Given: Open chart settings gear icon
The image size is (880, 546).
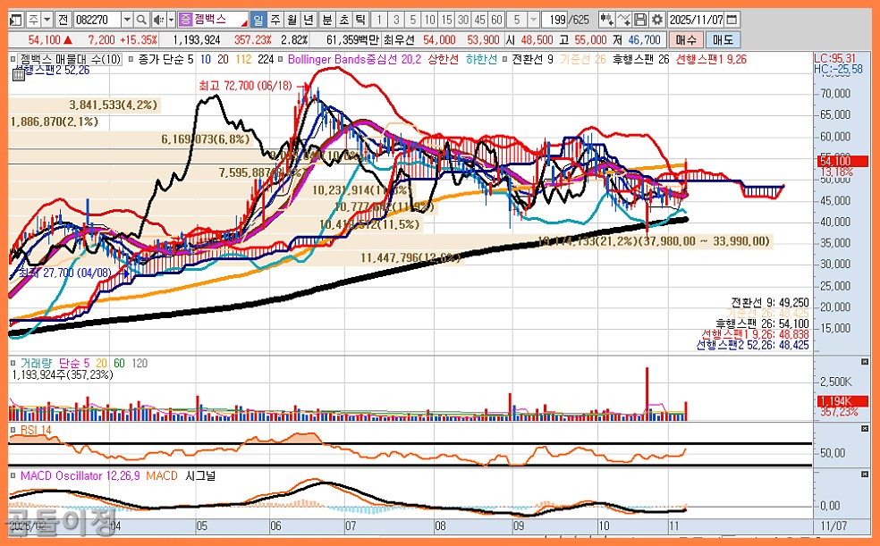Looking at the screenshot, I should [656, 21].
